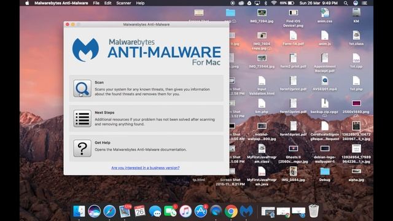393x221 pixels.
Task: Click the AirPlay display icon in menu bar
Action: [x=257, y=3]
